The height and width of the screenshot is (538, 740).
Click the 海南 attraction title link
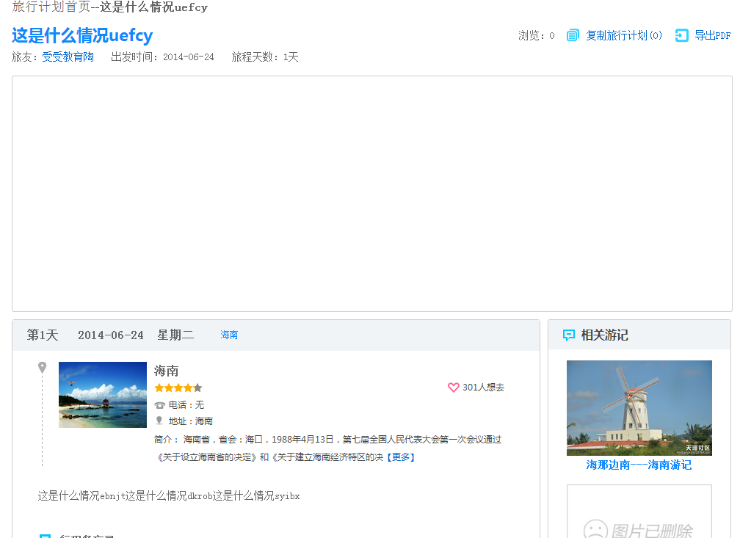166,371
